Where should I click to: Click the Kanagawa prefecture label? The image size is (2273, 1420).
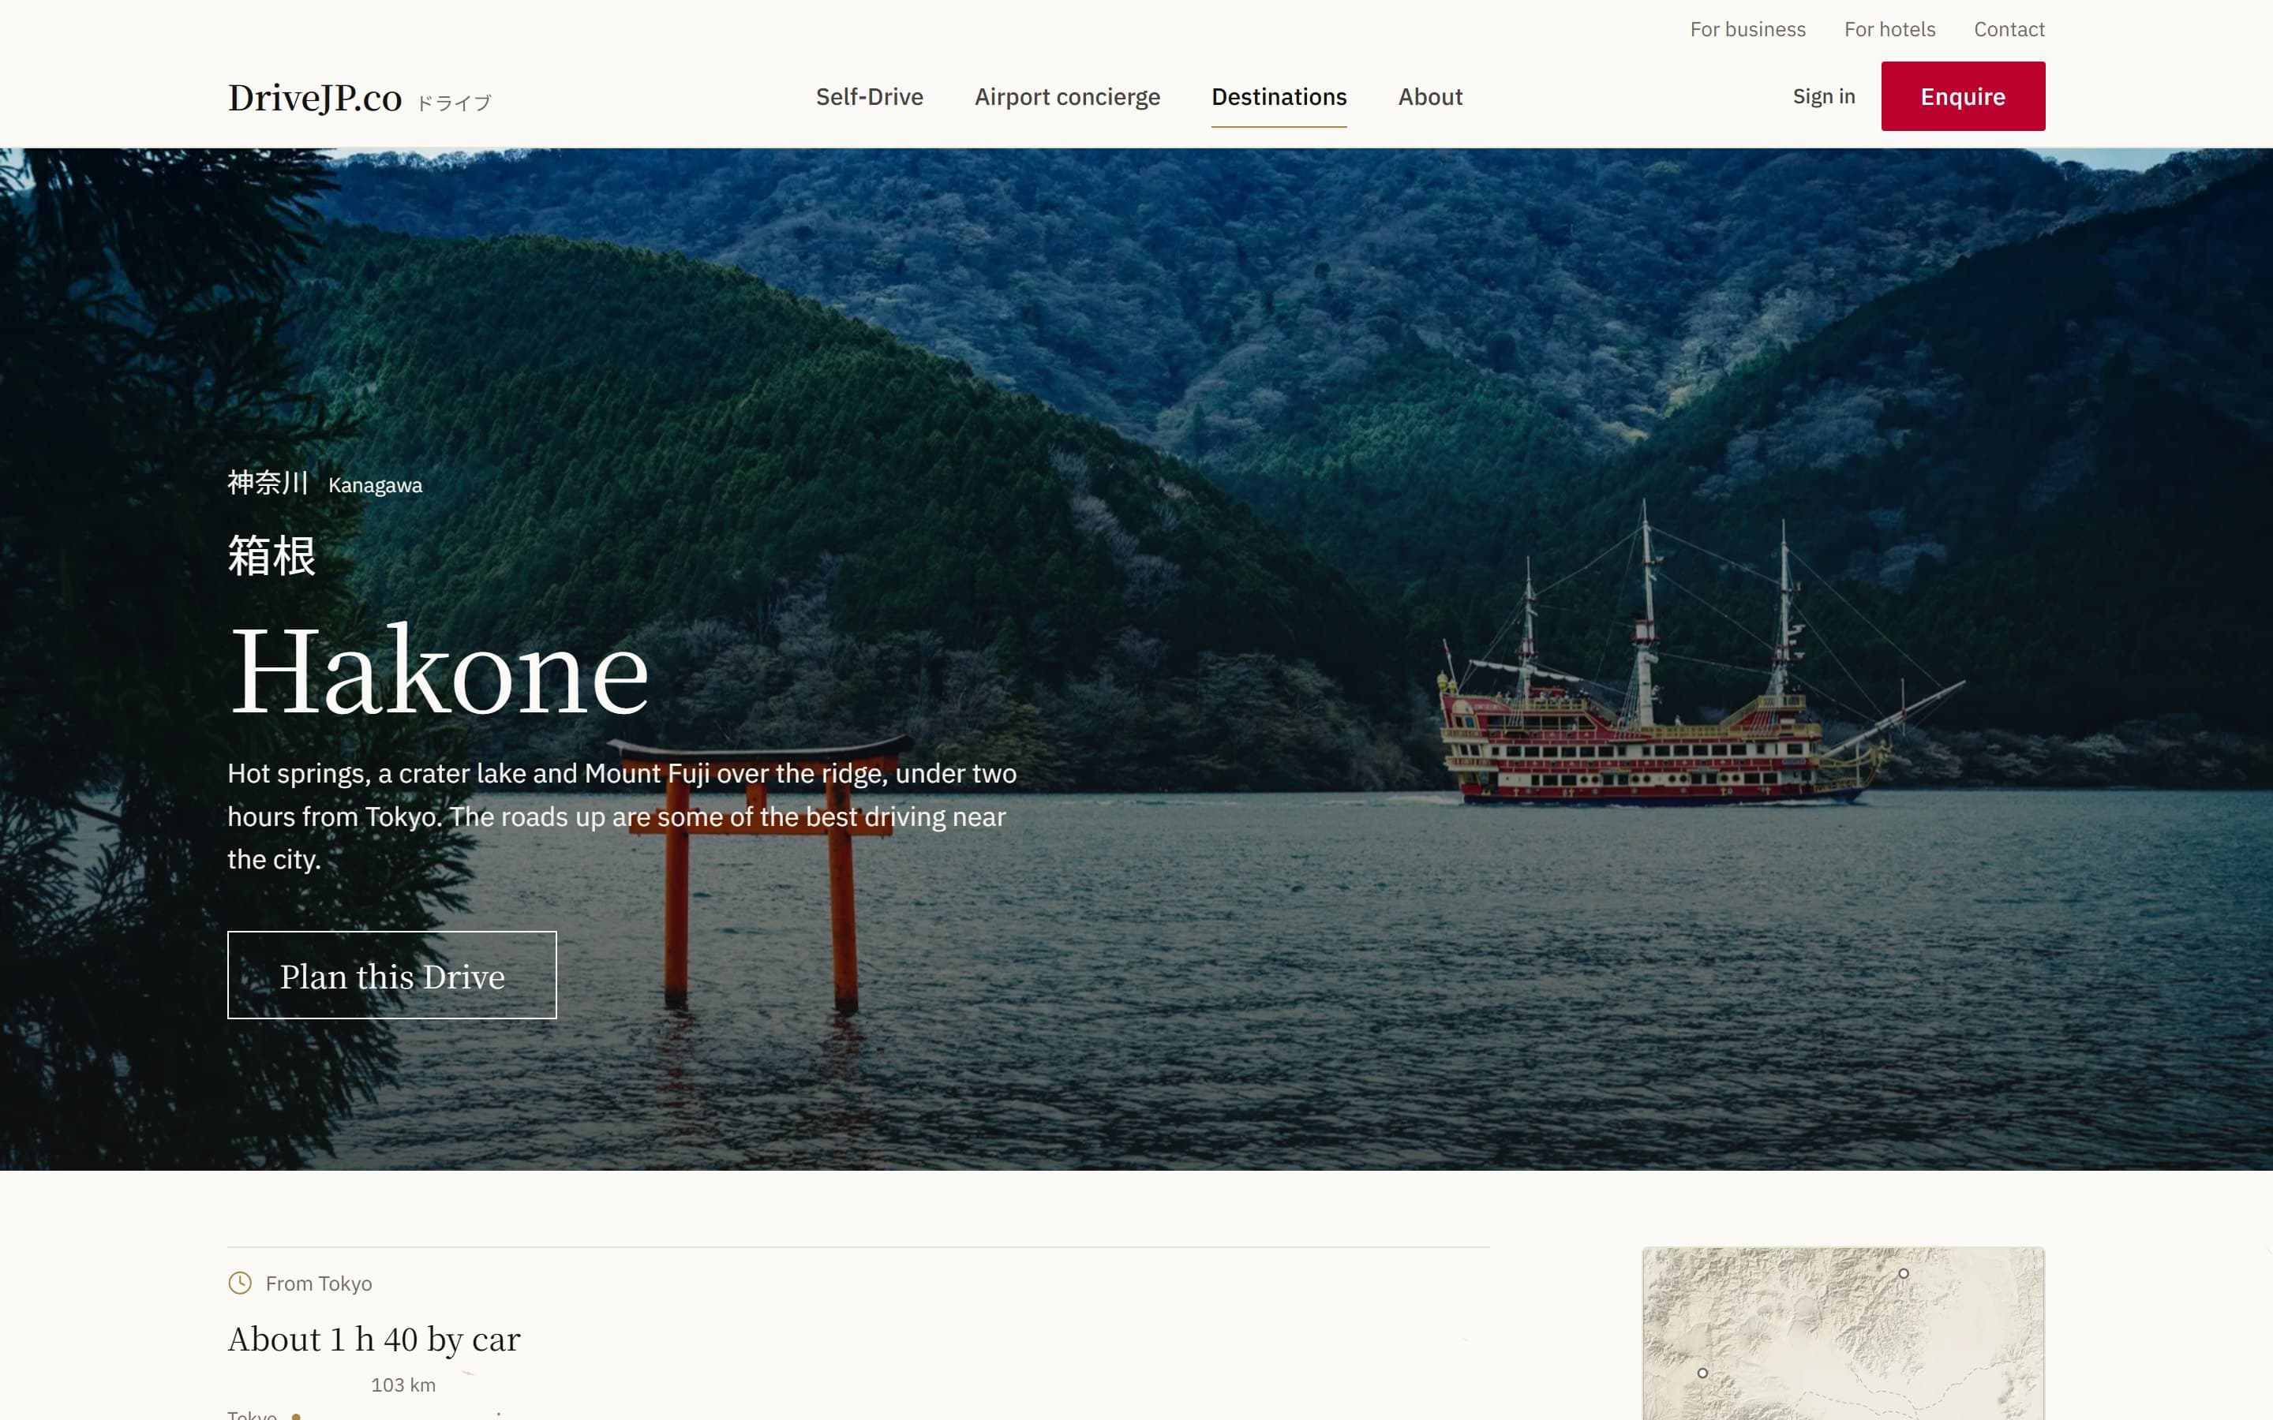[x=375, y=485]
